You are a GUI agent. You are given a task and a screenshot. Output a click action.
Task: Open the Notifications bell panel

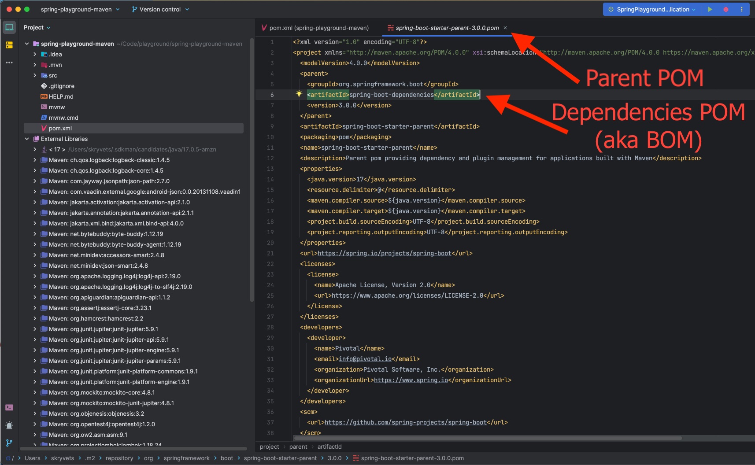(x=9, y=425)
